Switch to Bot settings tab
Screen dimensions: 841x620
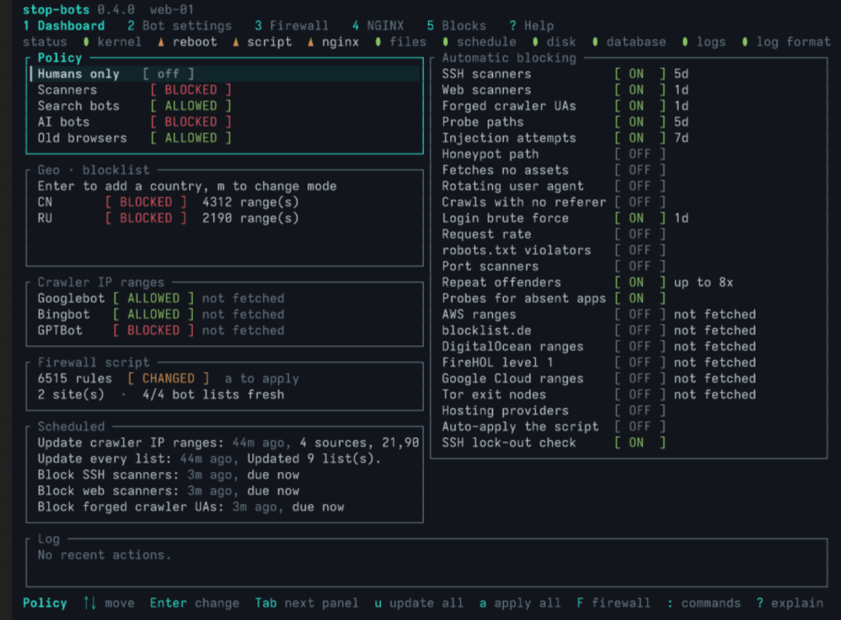pyautogui.click(x=180, y=26)
